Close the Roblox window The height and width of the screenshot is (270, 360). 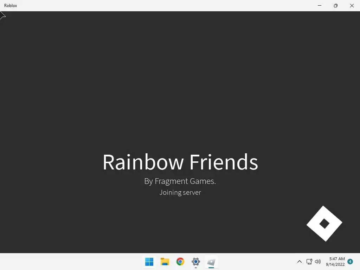[352, 6]
